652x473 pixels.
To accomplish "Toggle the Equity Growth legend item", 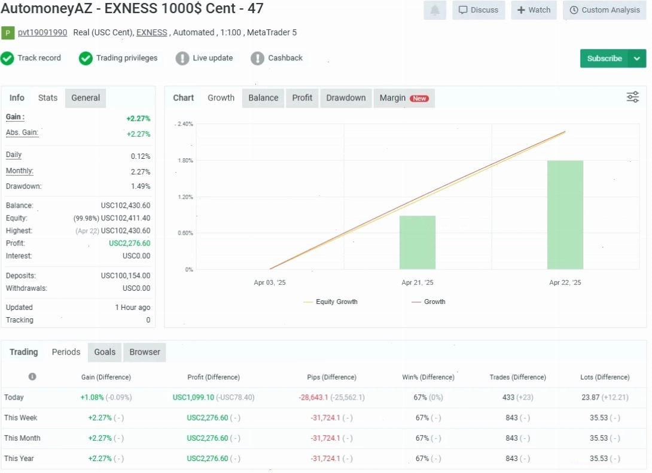I will click(x=331, y=302).
